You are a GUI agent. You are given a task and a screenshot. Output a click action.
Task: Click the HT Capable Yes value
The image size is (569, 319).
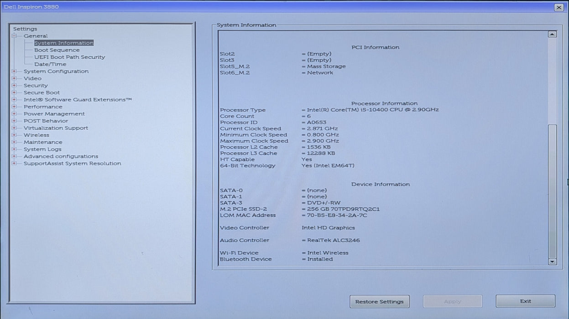pos(307,159)
